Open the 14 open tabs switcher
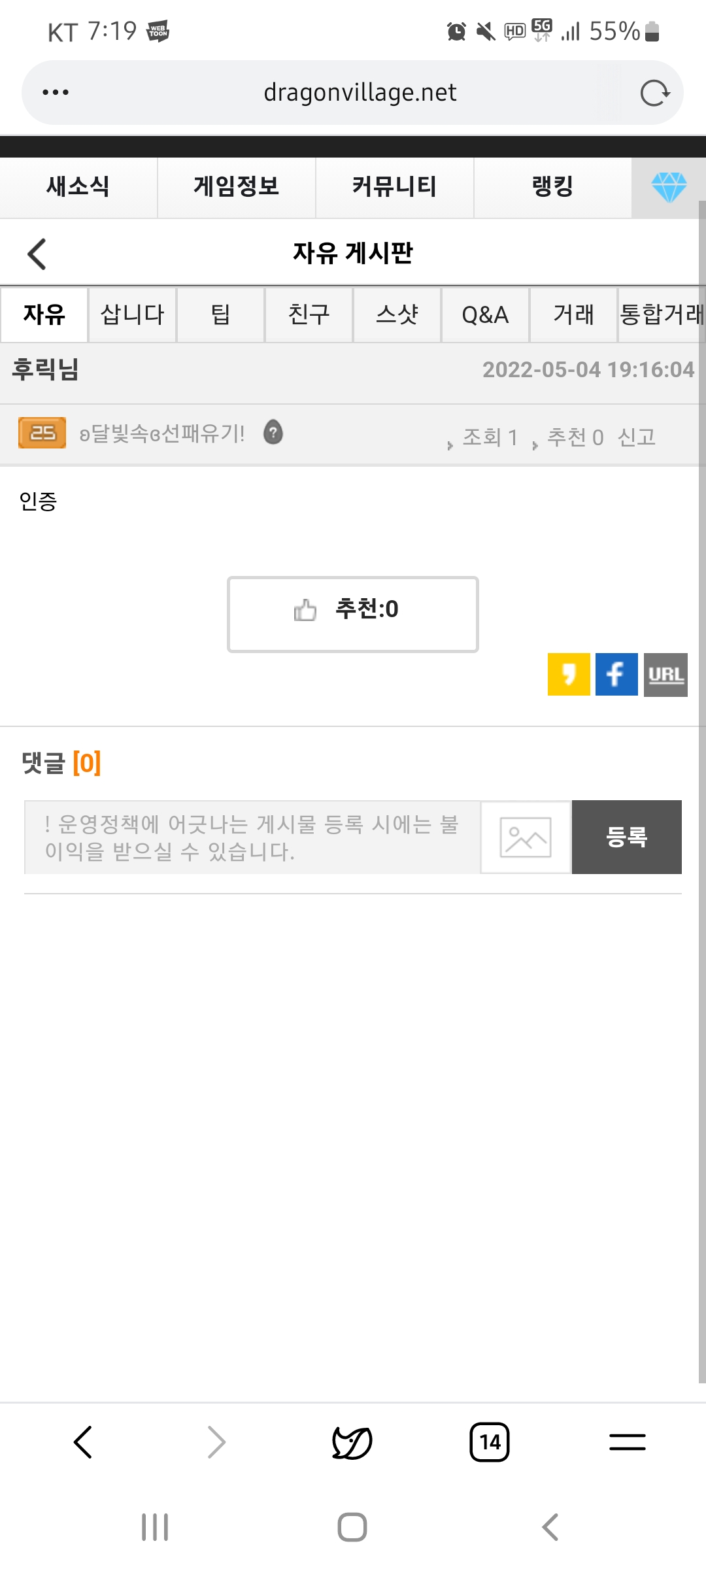The width and height of the screenshot is (706, 1569). coord(490,1442)
